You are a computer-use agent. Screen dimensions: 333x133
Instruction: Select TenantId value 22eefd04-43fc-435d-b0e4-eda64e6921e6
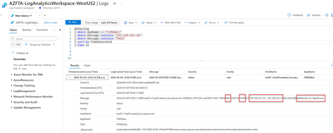138,82
